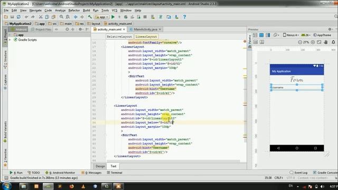Click the SDK Manager download icon
This screenshot has width=338, height=190.
[x=176, y=17]
